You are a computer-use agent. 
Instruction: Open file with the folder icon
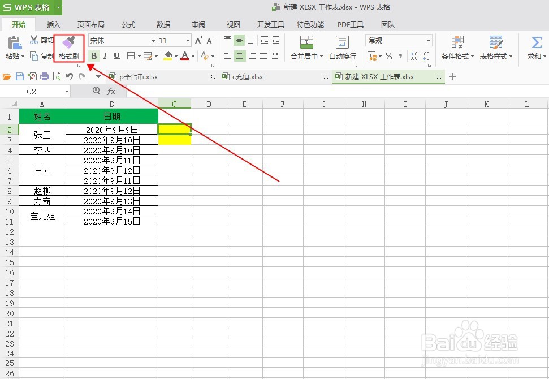[7, 76]
